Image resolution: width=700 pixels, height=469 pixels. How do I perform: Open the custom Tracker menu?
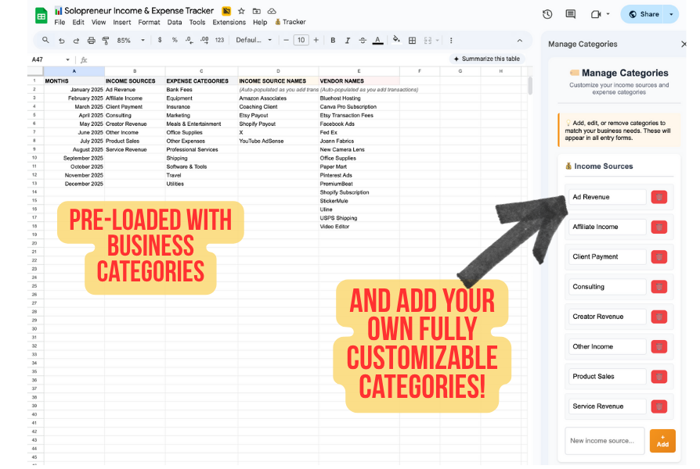290,22
